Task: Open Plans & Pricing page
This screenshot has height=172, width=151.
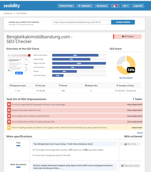Action: pyautogui.click(x=66, y=6)
